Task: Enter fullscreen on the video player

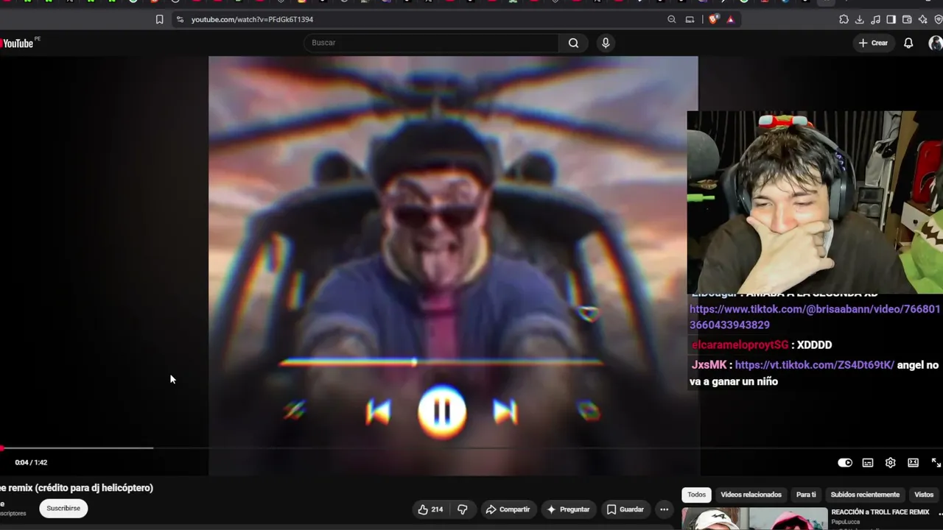Action: coord(936,463)
